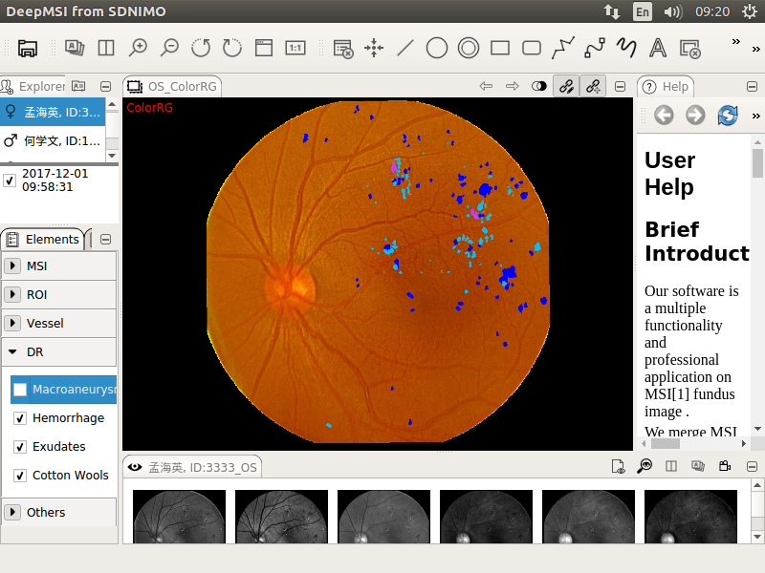
Task: Select the circle drawing tool
Action: click(x=437, y=48)
